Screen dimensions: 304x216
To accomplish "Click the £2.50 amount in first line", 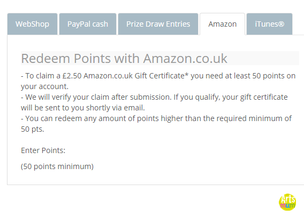I will pos(72,76).
